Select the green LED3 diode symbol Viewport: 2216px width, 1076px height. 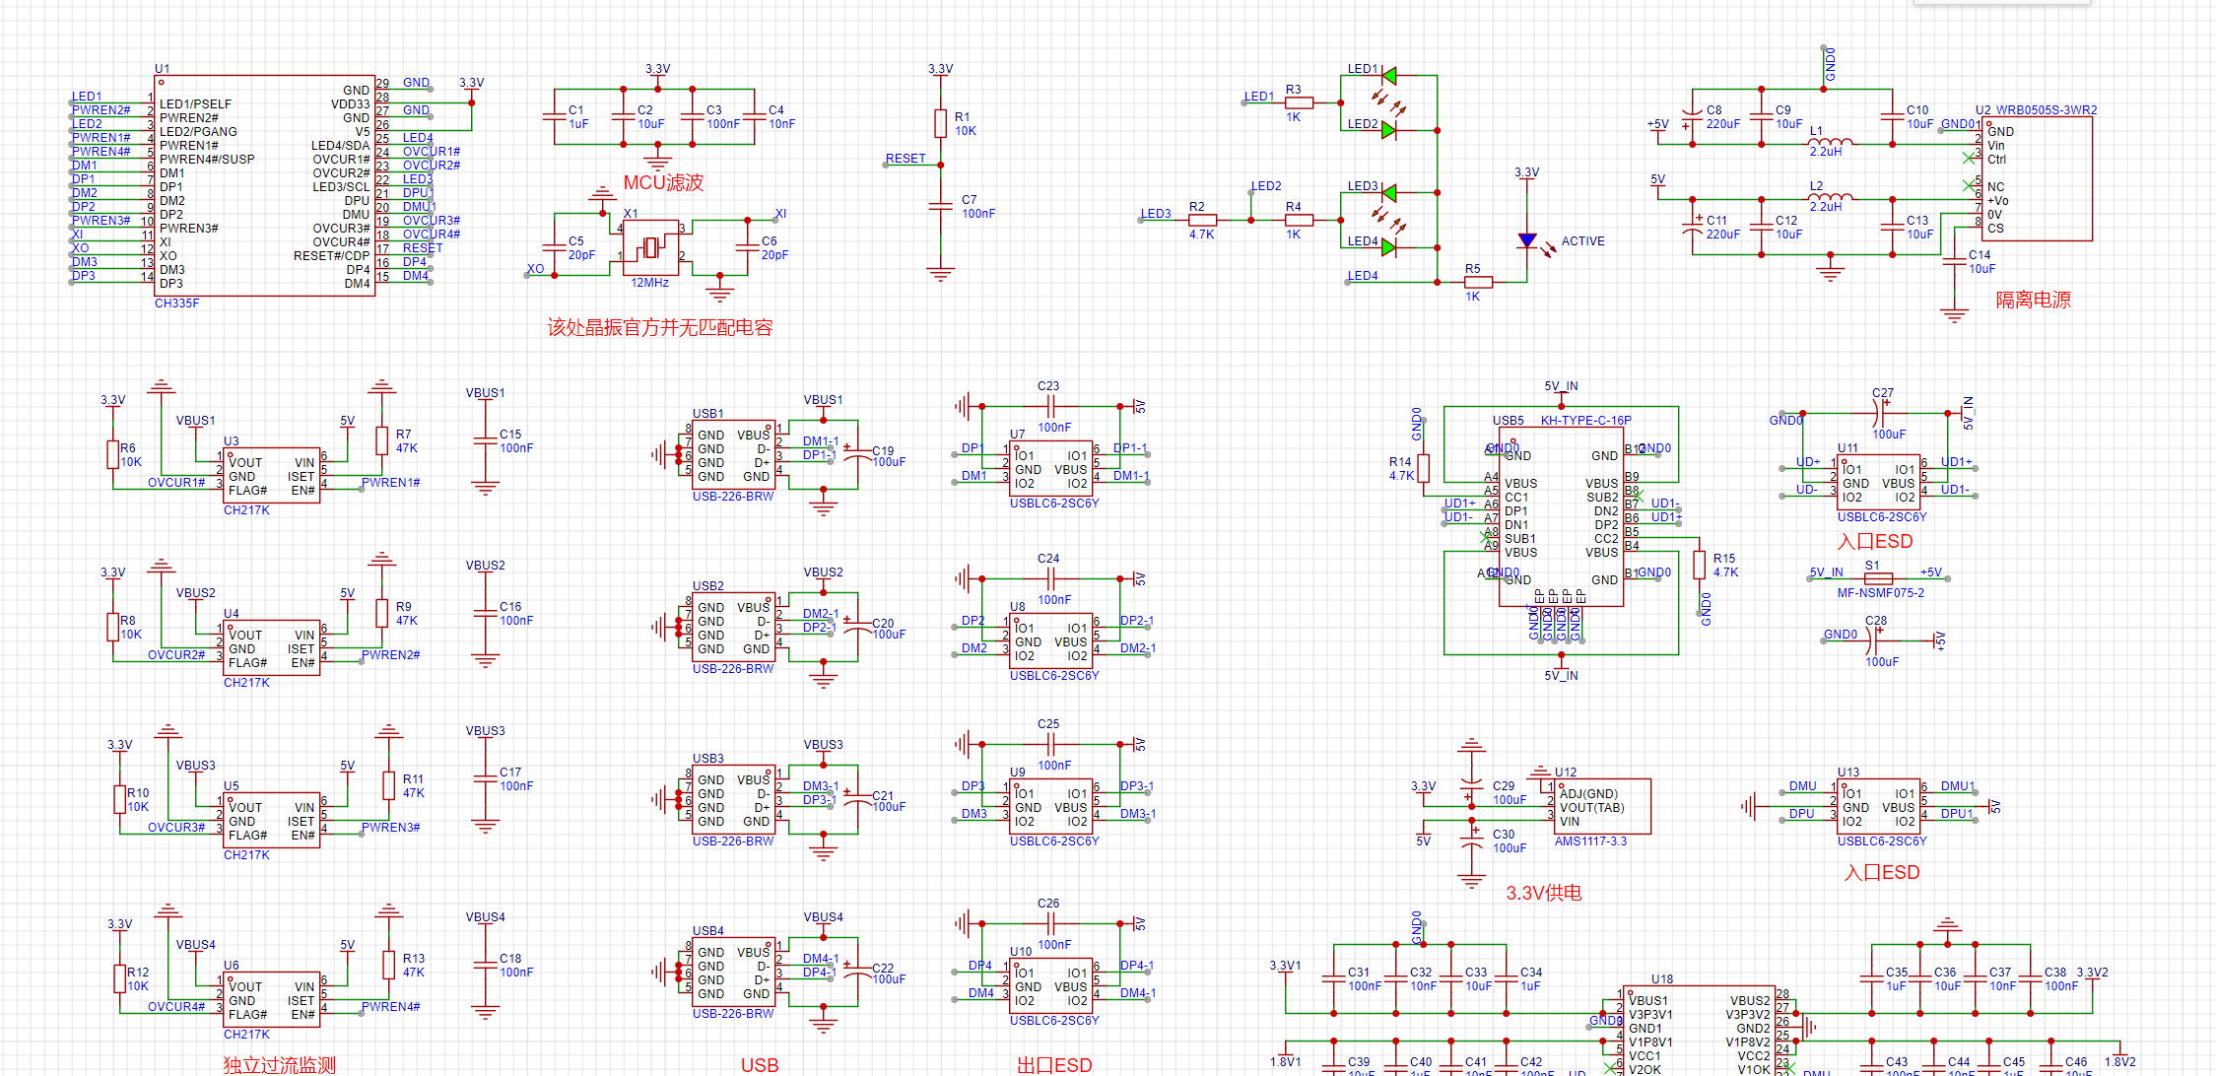(1388, 192)
